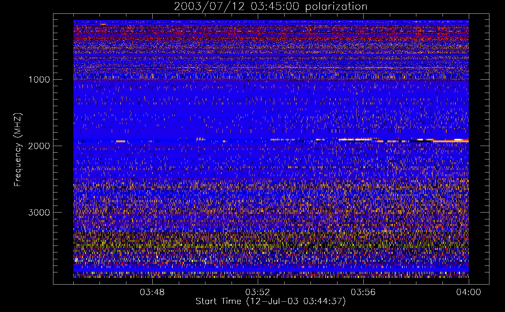
Task: Click the 03:56 time tick label
Action: pos(363,292)
